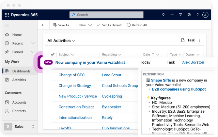218x137 pixels.
Task: Click the Set As Default label
Action: pyautogui.click(x=112, y=25)
